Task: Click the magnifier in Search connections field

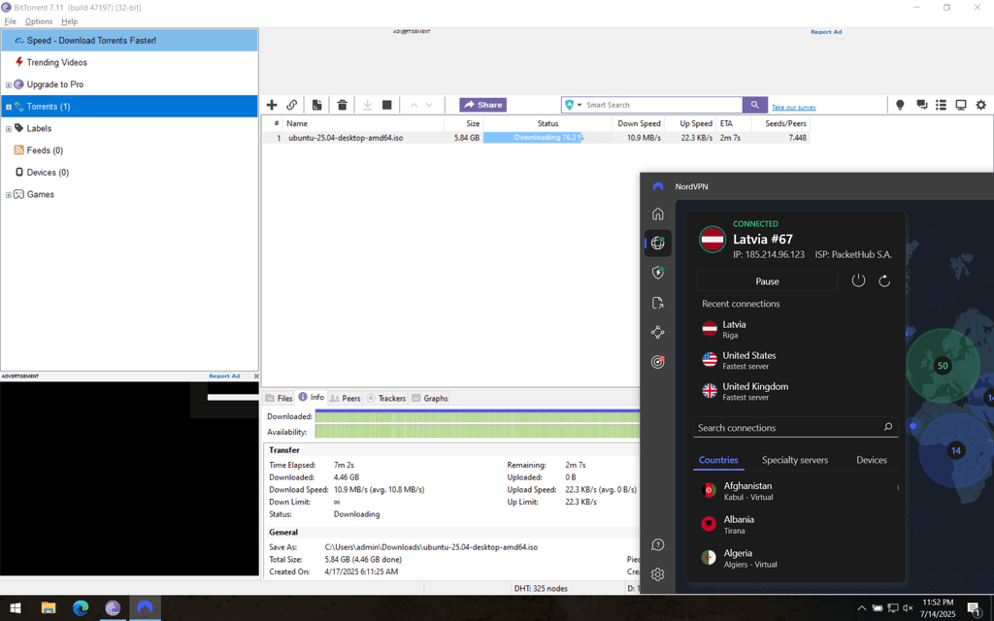Action: click(x=888, y=427)
